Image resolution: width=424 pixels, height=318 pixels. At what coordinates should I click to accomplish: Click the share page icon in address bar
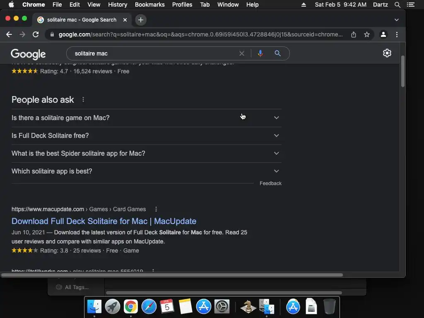point(354,34)
